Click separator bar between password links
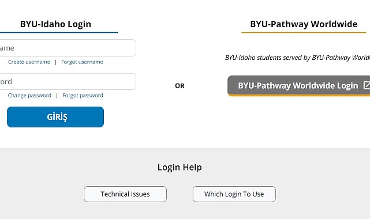The width and height of the screenshot is (370, 219). pos(57,96)
